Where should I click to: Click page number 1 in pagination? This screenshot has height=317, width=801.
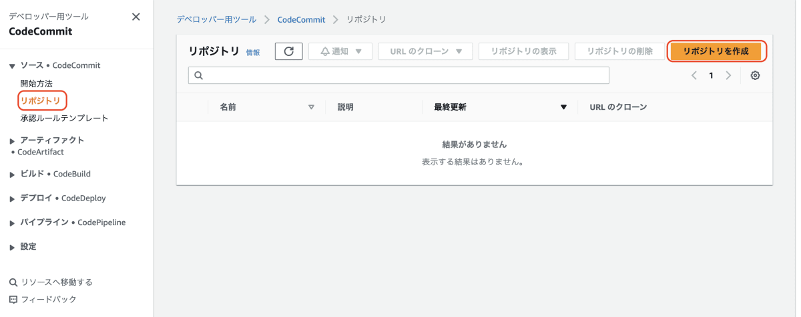tap(712, 75)
